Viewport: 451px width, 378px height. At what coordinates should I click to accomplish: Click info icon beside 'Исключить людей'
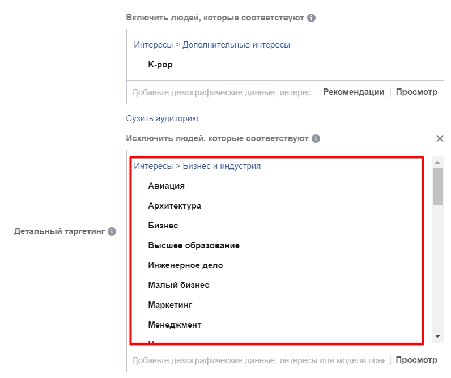tap(316, 138)
